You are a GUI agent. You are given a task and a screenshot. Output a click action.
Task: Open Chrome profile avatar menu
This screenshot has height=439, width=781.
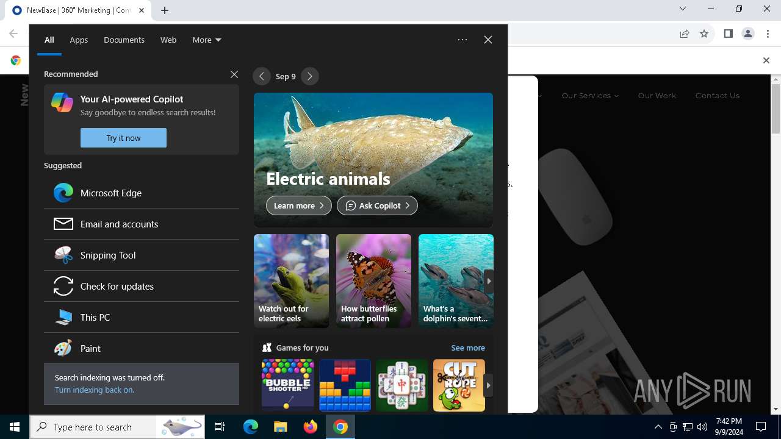point(748,34)
